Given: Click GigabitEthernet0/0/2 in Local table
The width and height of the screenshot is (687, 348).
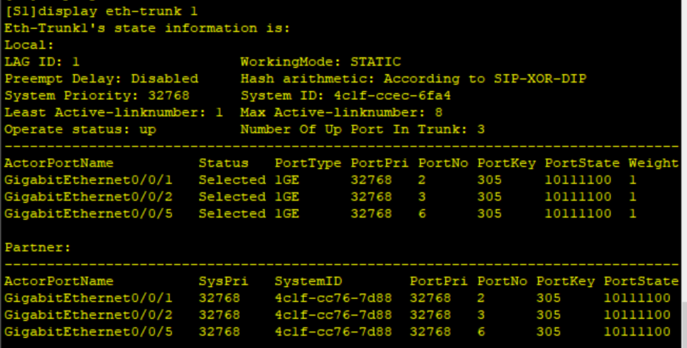Looking at the screenshot, I should 89,197.
